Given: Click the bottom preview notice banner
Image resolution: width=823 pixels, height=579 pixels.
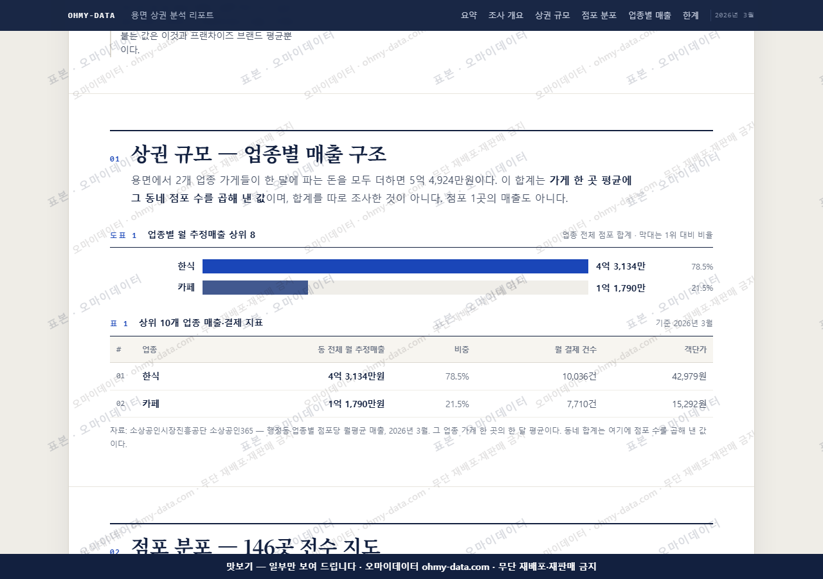Looking at the screenshot, I should [411, 567].
